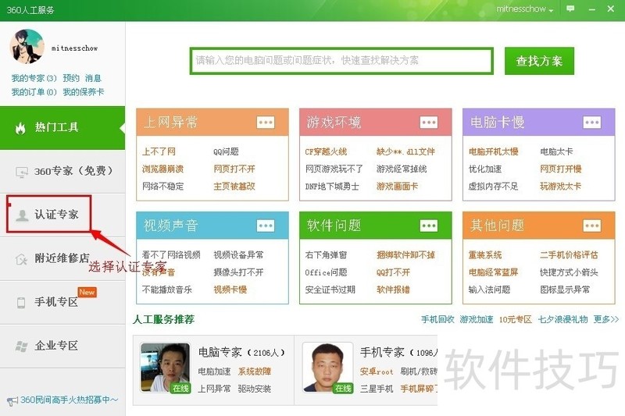
Task: Open 360民间高手火热招募中 link
Action: pos(69,400)
